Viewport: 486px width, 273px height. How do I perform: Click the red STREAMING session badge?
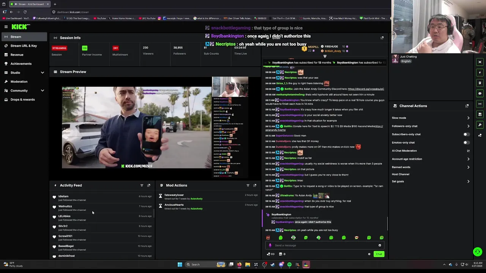(59, 48)
